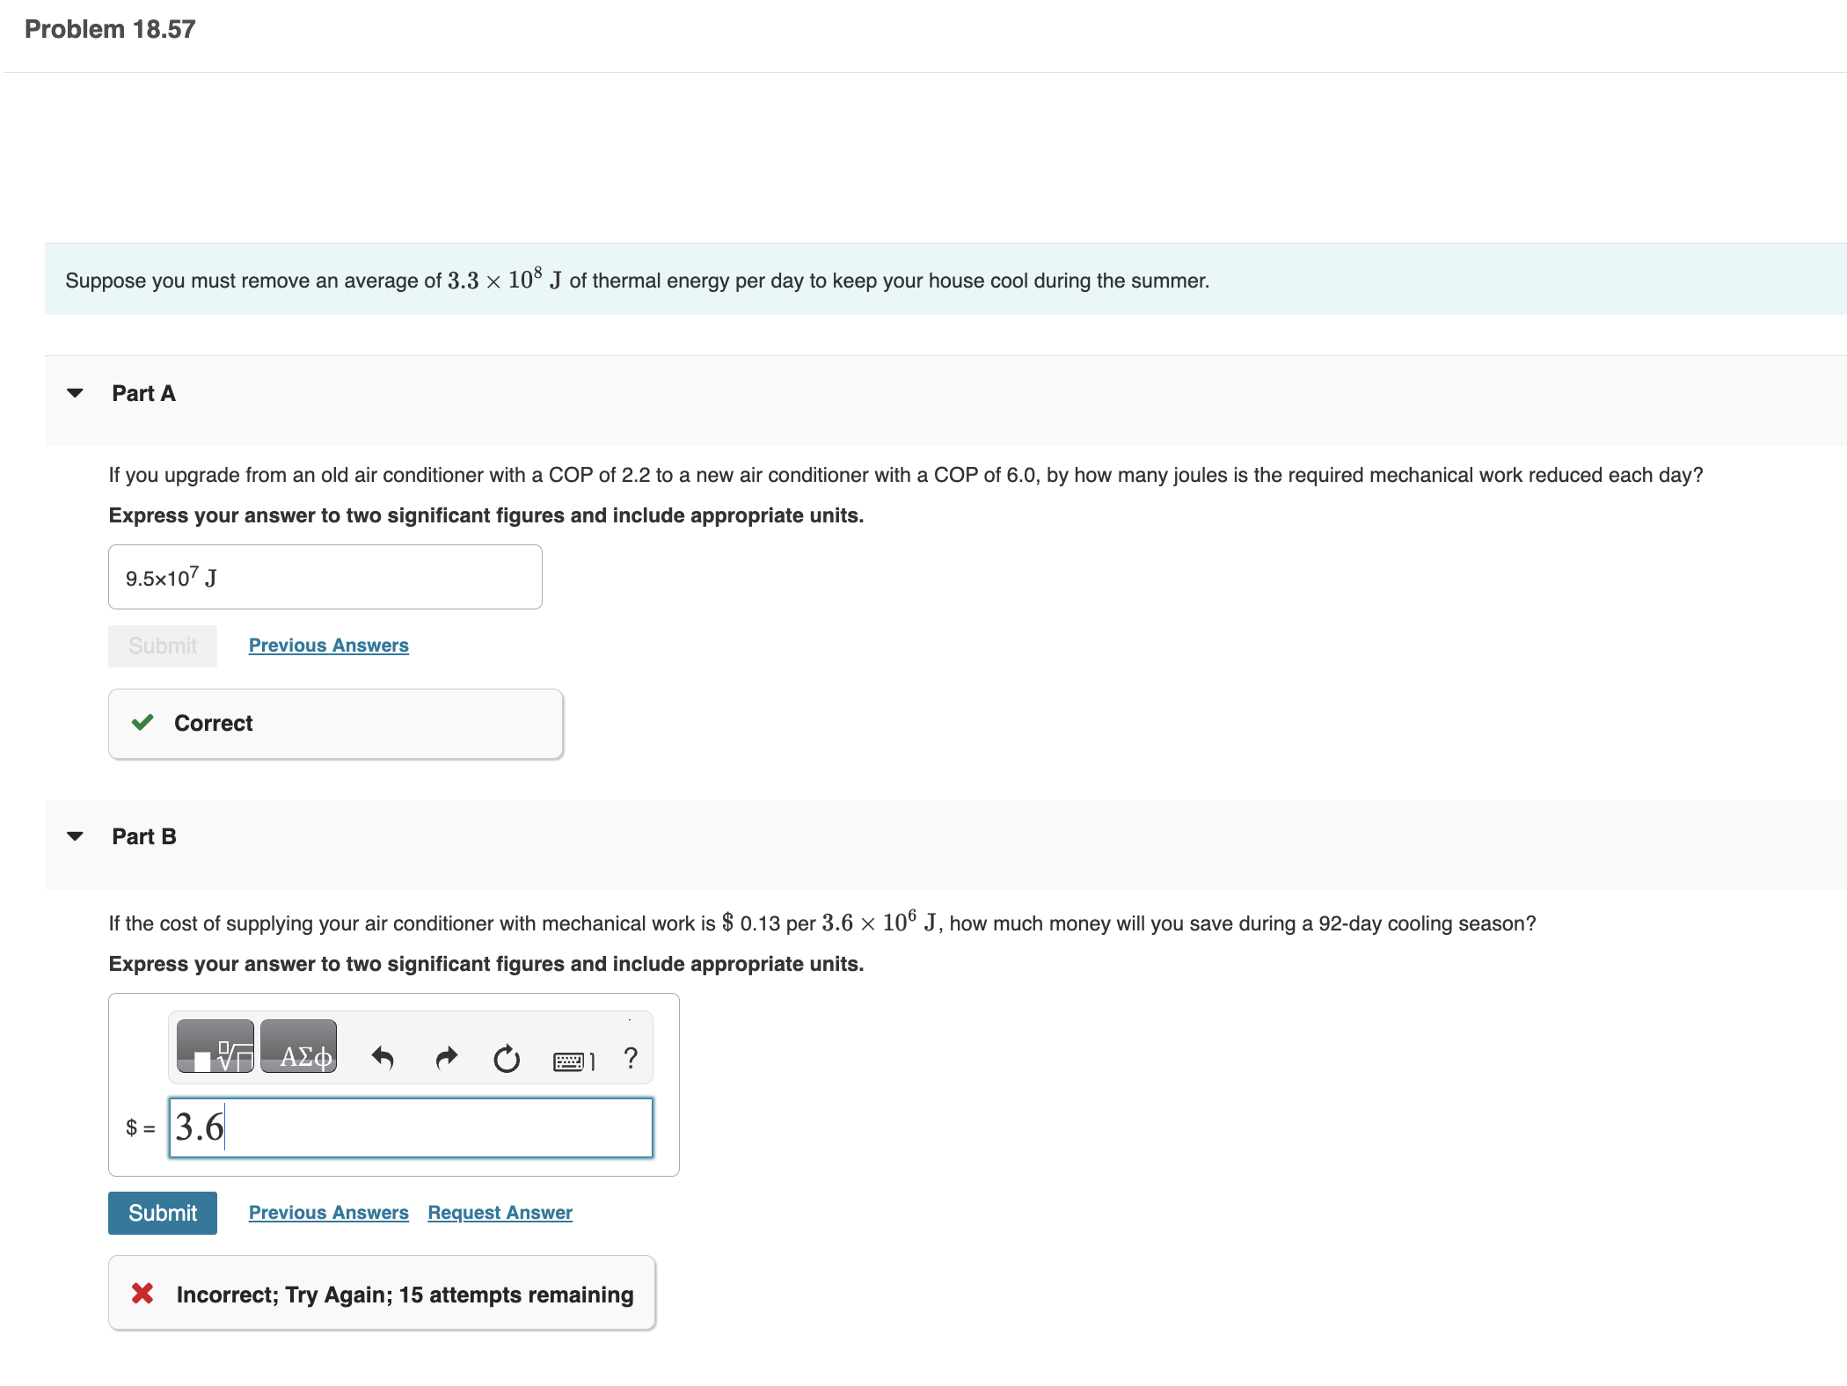Click the green checkmark next to Correct

coord(143,722)
